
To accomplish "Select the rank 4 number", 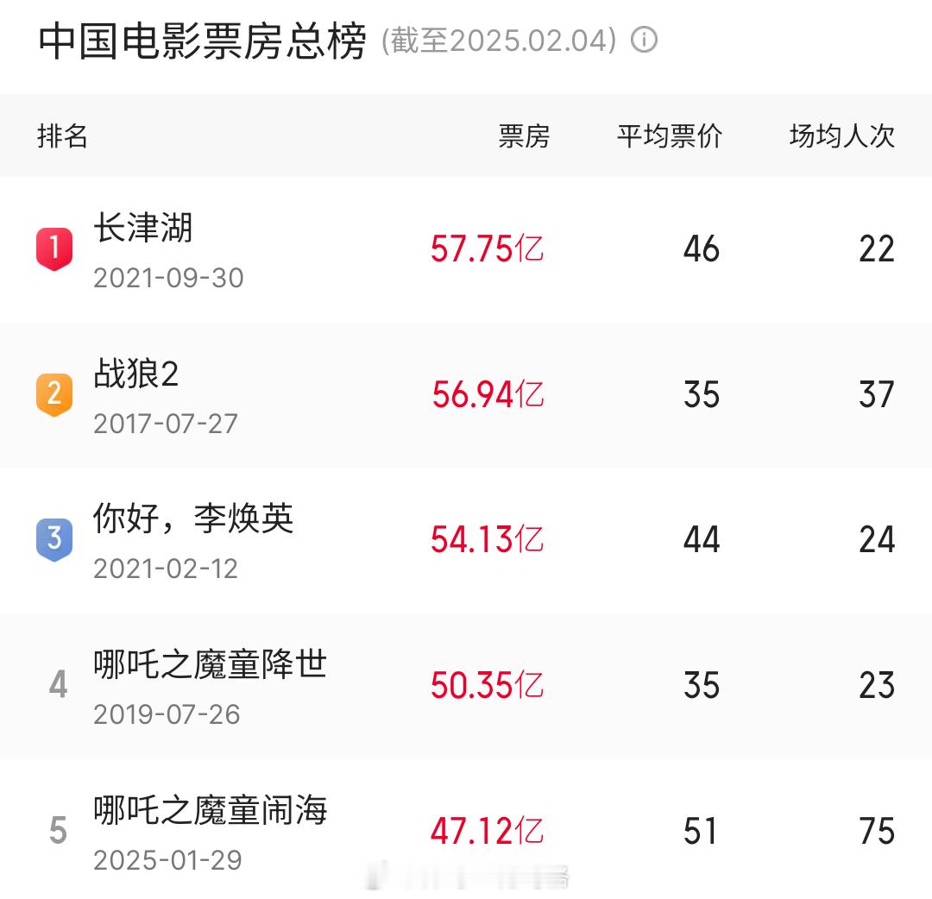I will pos(58,684).
